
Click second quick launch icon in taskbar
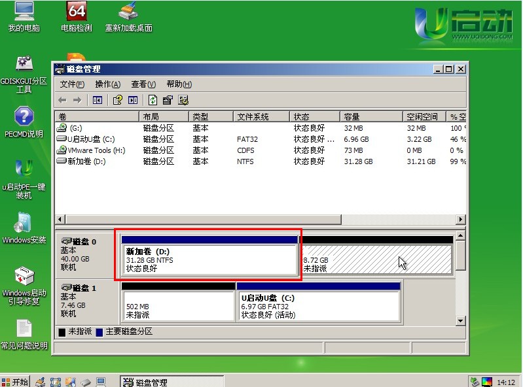pyautogui.click(x=56, y=382)
